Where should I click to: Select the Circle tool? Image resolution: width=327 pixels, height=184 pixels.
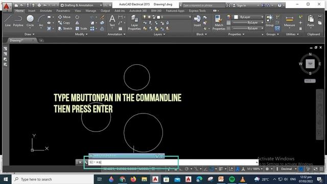coord(30,21)
